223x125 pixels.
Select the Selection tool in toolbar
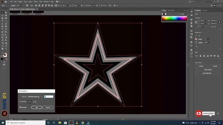pyautogui.click(x=2, y=12)
